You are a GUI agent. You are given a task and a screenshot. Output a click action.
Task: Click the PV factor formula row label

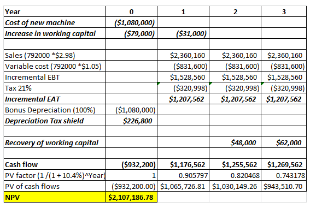pyautogui.click(x=55, y=175)
